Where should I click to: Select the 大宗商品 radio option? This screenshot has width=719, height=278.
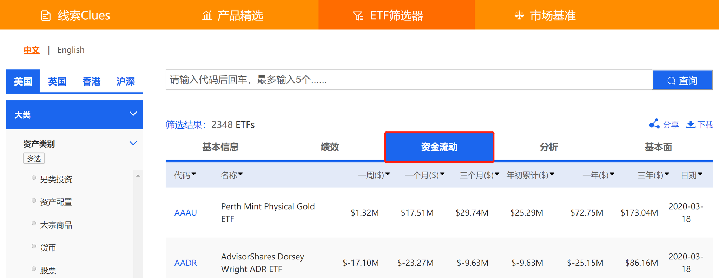tap(34, 223)
